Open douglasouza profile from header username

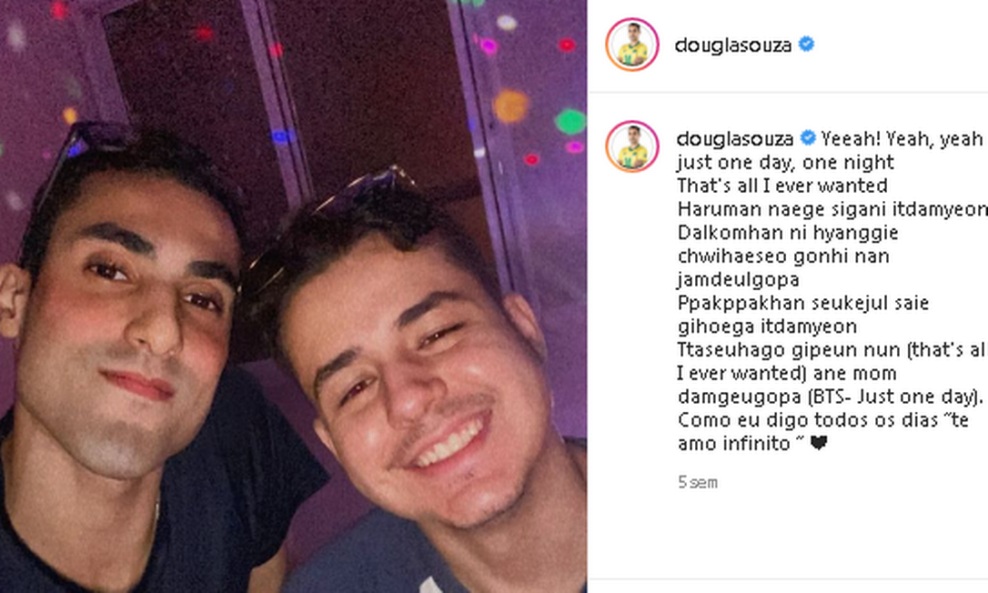pos(732,45)
